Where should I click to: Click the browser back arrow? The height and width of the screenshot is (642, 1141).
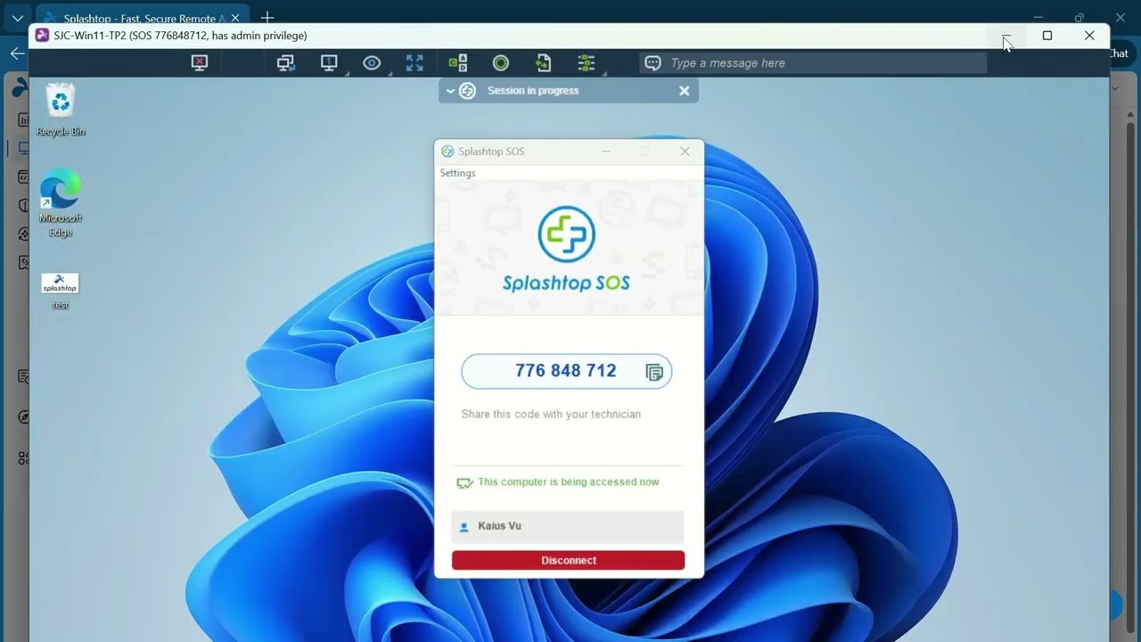tap(17, 53)
